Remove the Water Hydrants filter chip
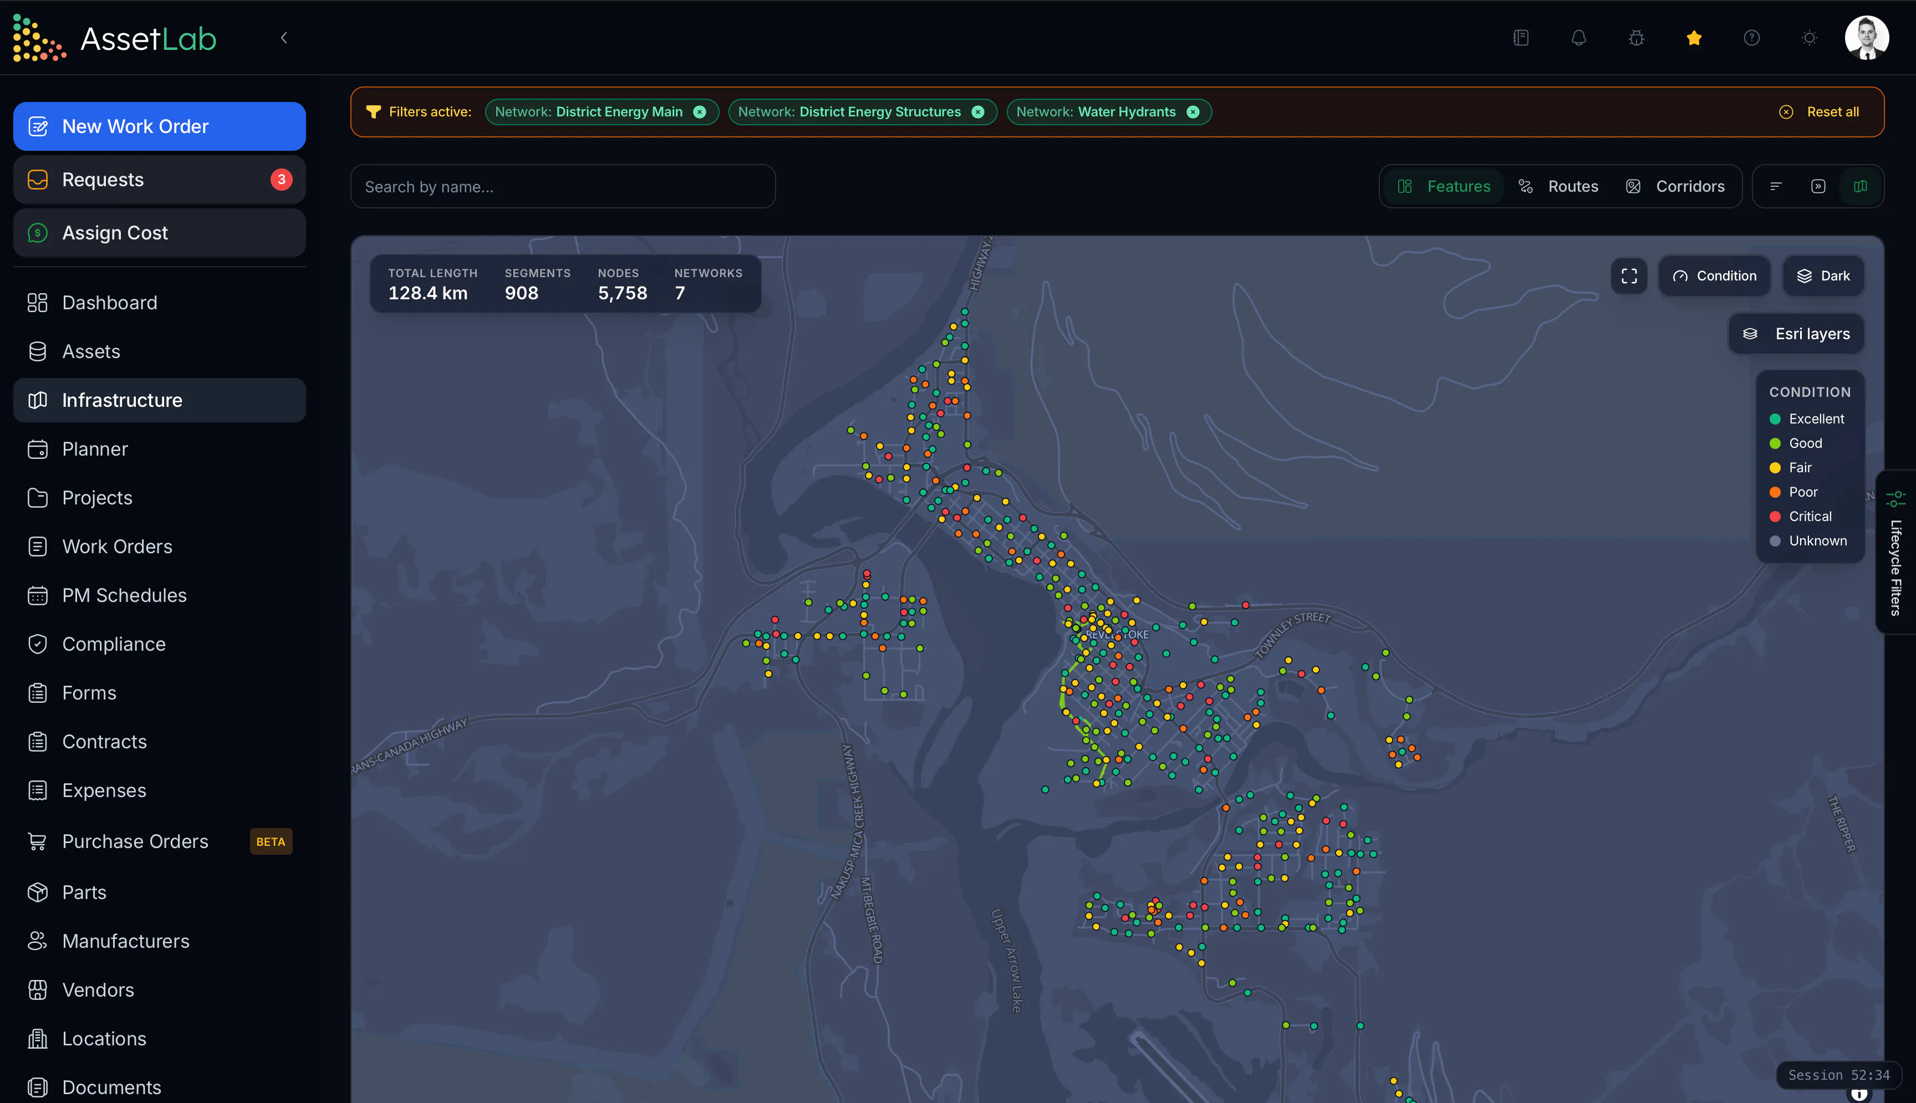Screen dimensions: 1916x1103 point(1193,112)
